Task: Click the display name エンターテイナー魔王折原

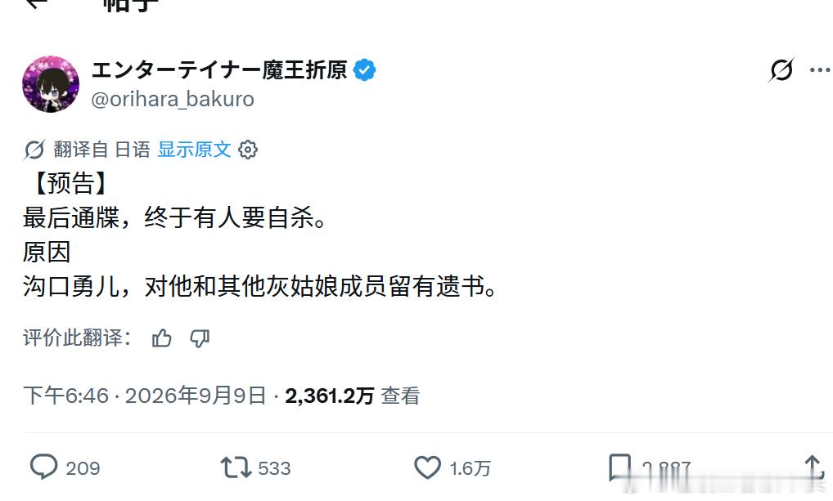Action: 219,70
